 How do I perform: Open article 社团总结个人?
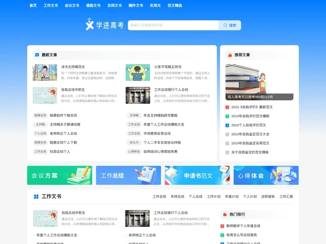point(60,152)
